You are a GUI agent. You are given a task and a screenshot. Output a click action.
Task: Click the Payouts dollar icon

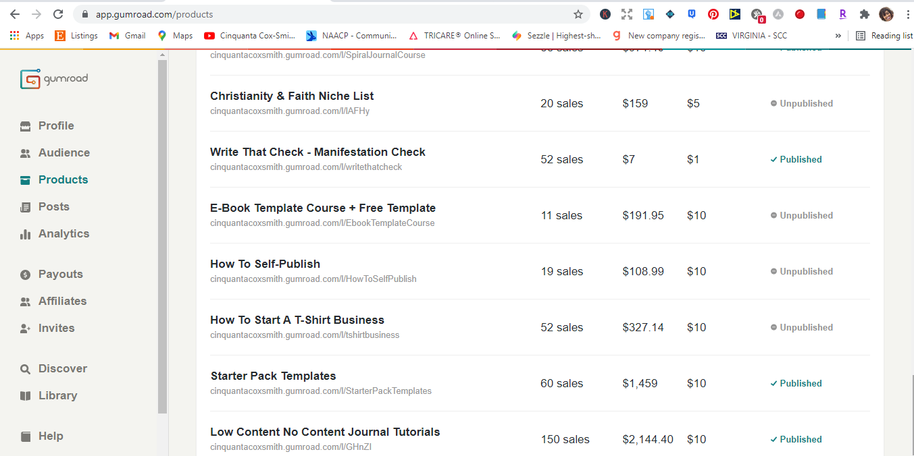tap(26, 275)
